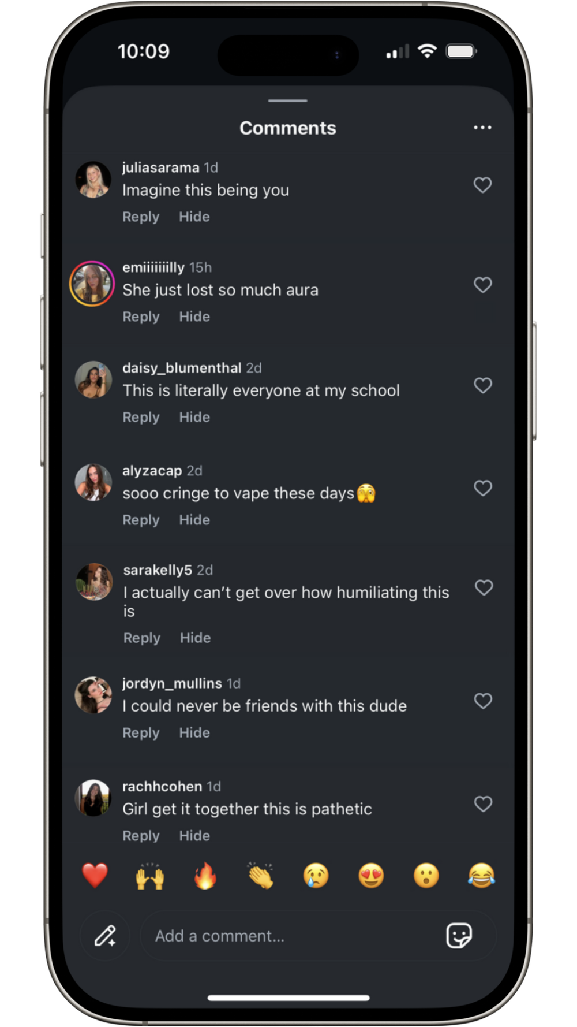Select the laughing tears emoji
Screen dimensions: 577x1027
[x=481, y=876]
